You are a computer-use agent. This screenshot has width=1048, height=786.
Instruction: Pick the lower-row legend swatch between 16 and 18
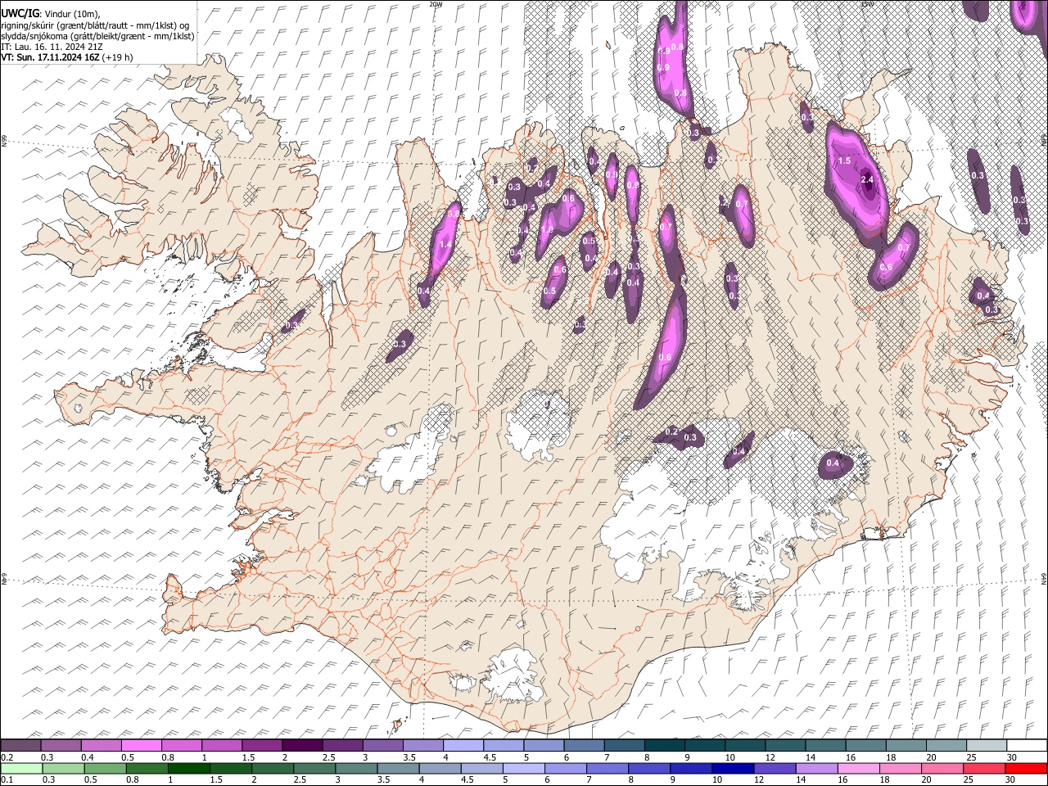(857, 768)
